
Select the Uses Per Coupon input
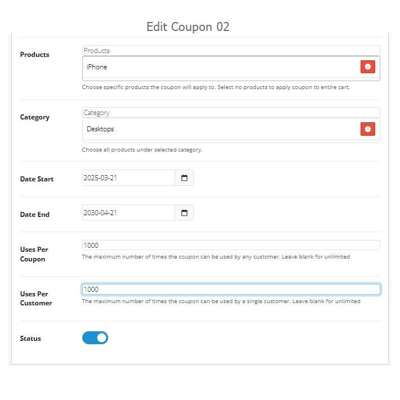[231, 245]
